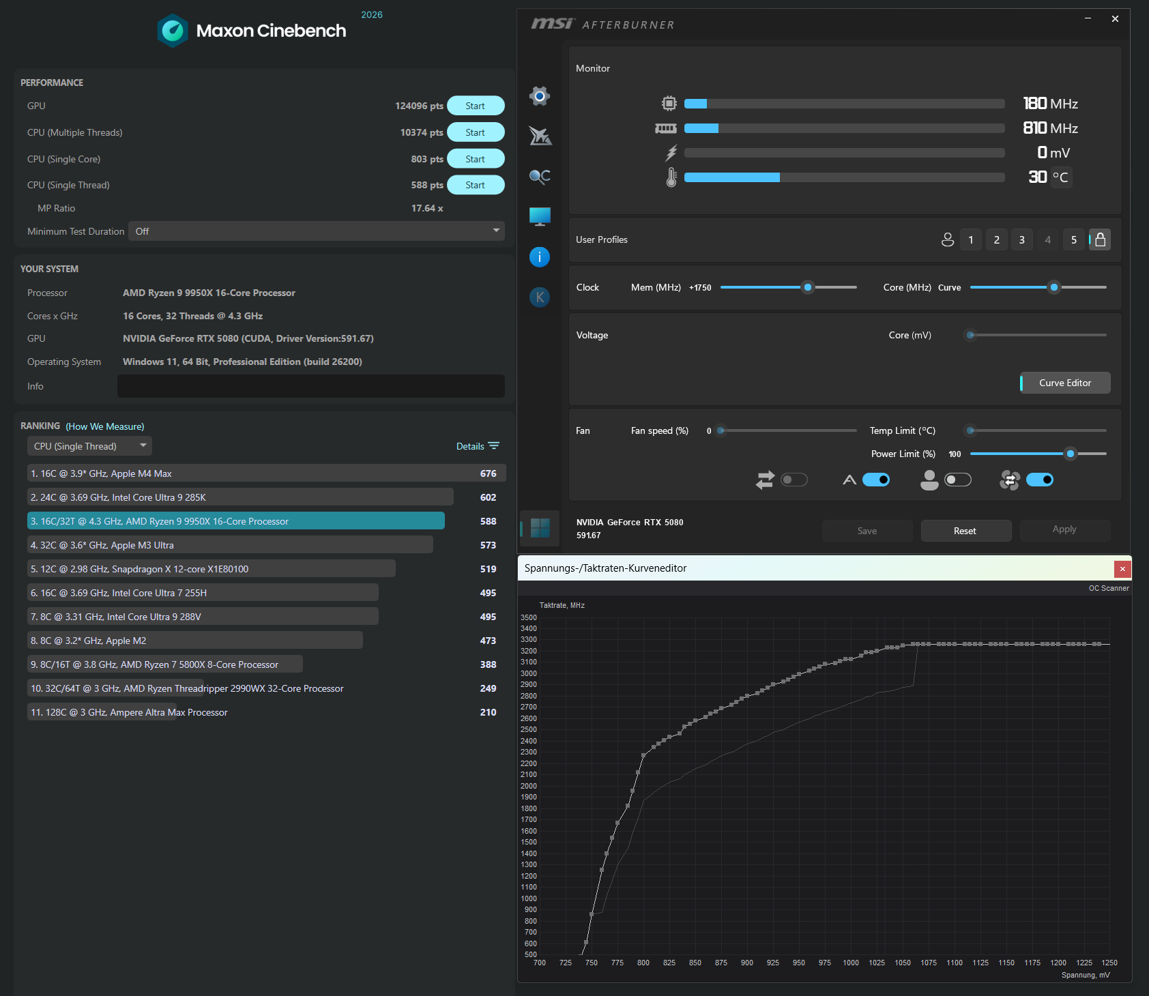Click OC Scanner in the curve editor
1149x996 pixels.
click(x=1109, y=588)
